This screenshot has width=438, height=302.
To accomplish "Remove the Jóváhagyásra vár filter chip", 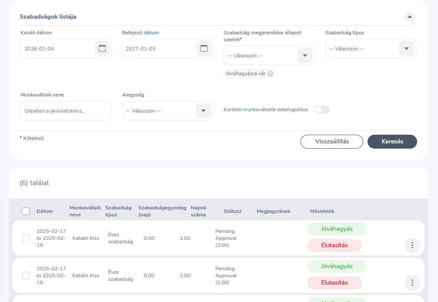I will tap(271, 74).
